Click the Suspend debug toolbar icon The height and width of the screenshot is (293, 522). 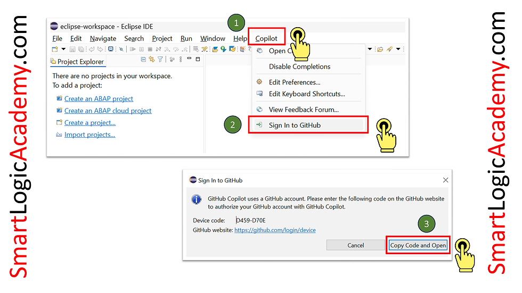[142, 49]
